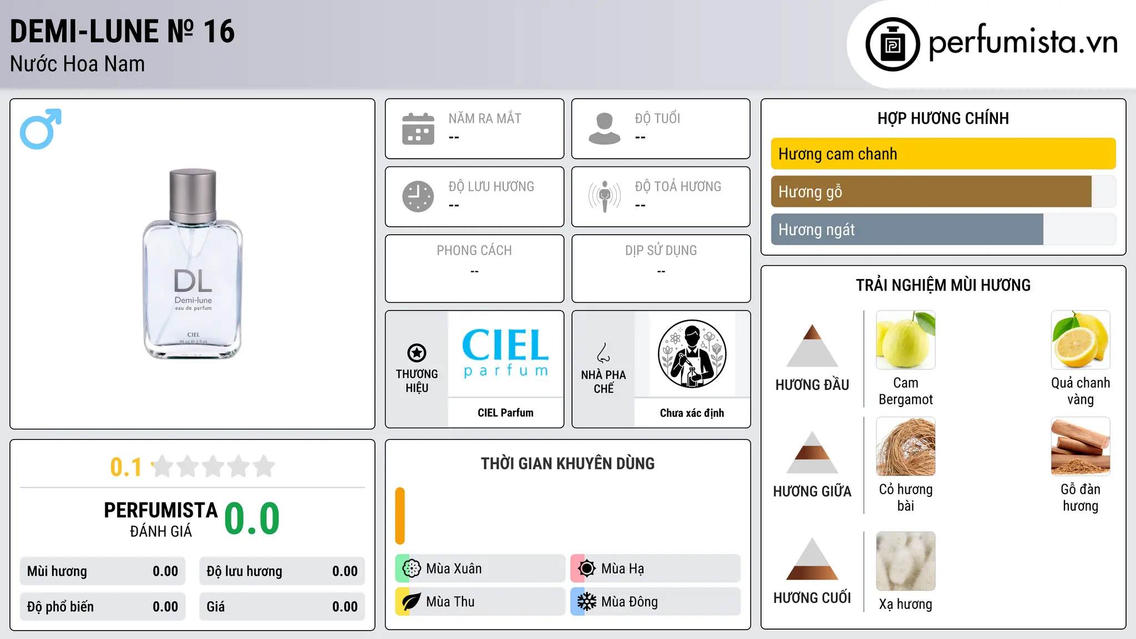1136x639 pixels.
Task: Click the Nước Hoa Nam subtitle
Action: [78, 64]
